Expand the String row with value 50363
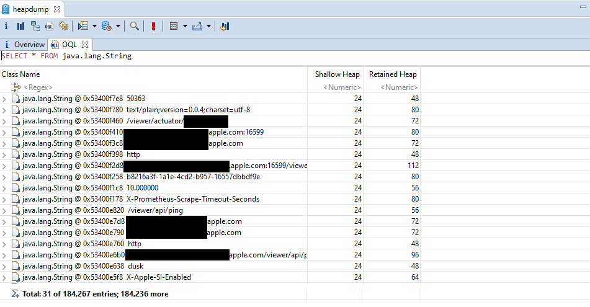 coord(5,99)
